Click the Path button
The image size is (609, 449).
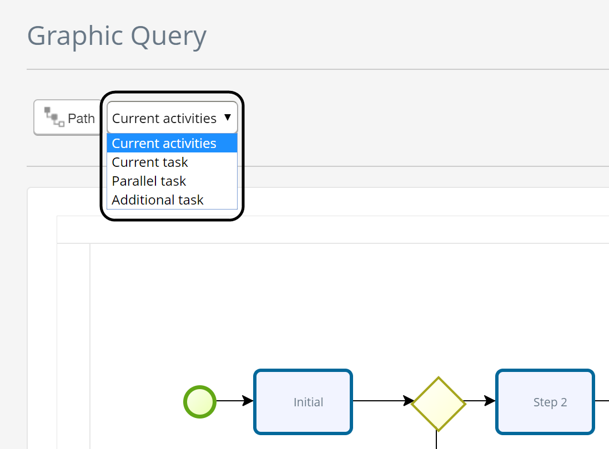click(68, 118)
